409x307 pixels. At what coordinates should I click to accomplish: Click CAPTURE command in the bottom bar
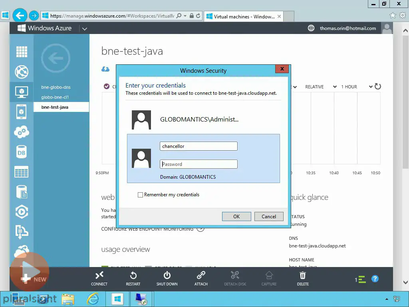coord(269,279)
